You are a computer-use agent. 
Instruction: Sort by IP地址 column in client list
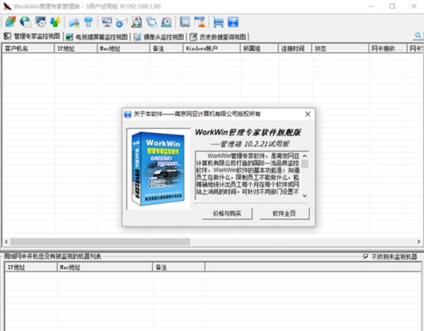click(x=76, y=49)
